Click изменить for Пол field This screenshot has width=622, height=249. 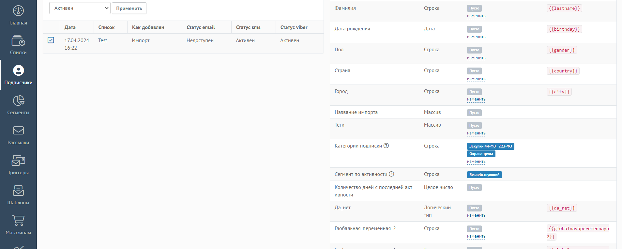tap(476, 58)
